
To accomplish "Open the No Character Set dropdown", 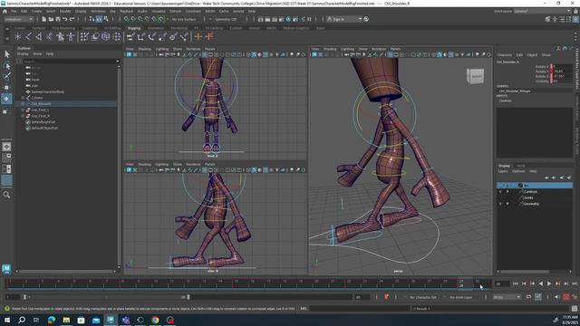I will pyautogui.click(x=423, y=297).
